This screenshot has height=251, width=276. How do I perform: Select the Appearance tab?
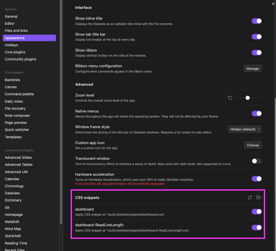point(29,38)
